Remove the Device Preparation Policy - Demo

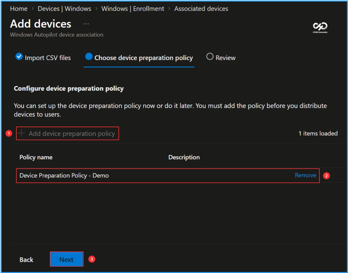(306, 175)
